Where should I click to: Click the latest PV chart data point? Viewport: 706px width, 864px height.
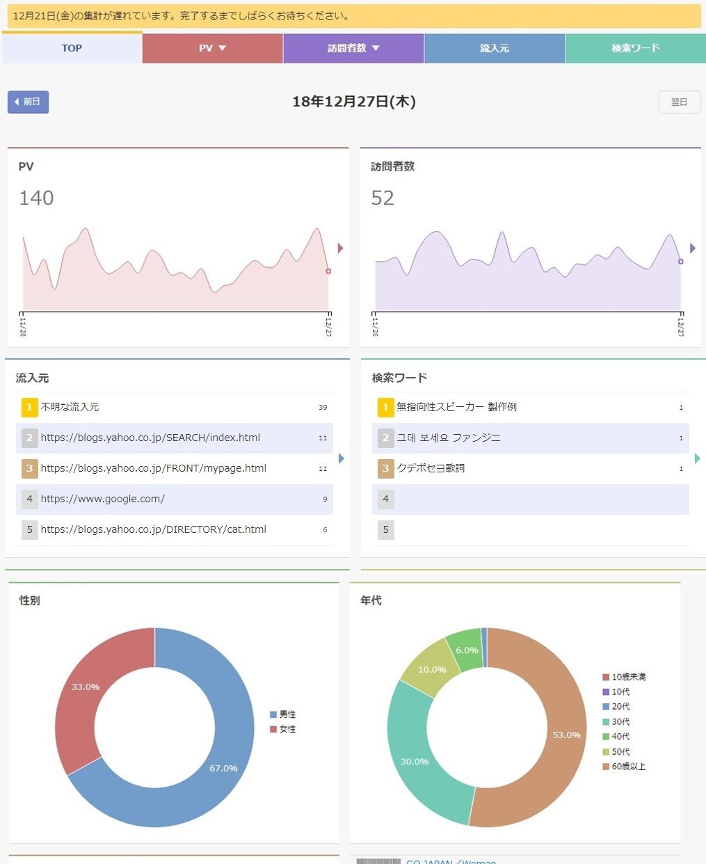click(x=328, y=271)
